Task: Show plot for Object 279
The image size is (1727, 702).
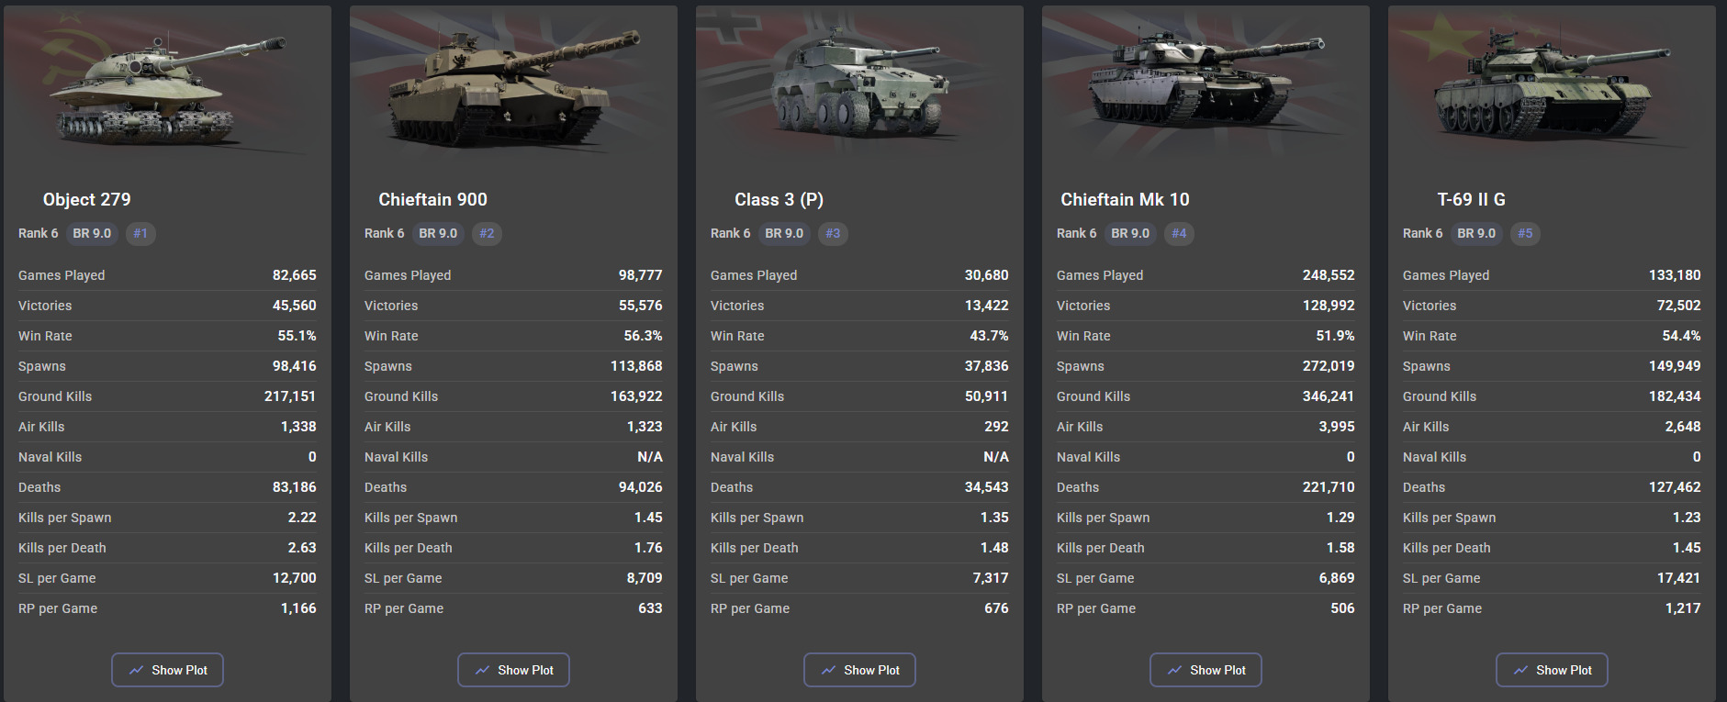Action: [x=168, y=670]
